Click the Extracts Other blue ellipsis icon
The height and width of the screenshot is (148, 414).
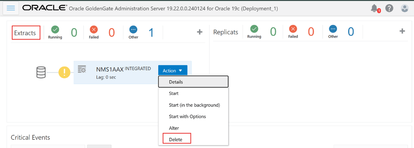[133, 30]
